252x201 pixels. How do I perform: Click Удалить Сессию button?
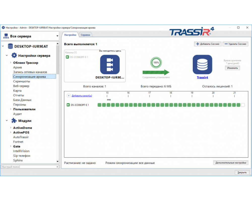[235, 44]
